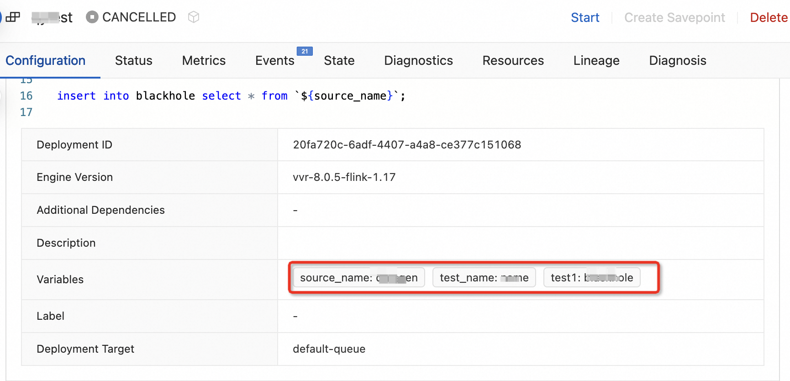
Task: Click the Description label
Action: tap(66, 243)
